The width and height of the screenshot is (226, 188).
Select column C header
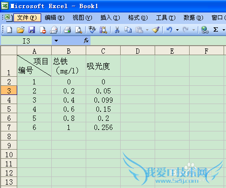[103, 51]
